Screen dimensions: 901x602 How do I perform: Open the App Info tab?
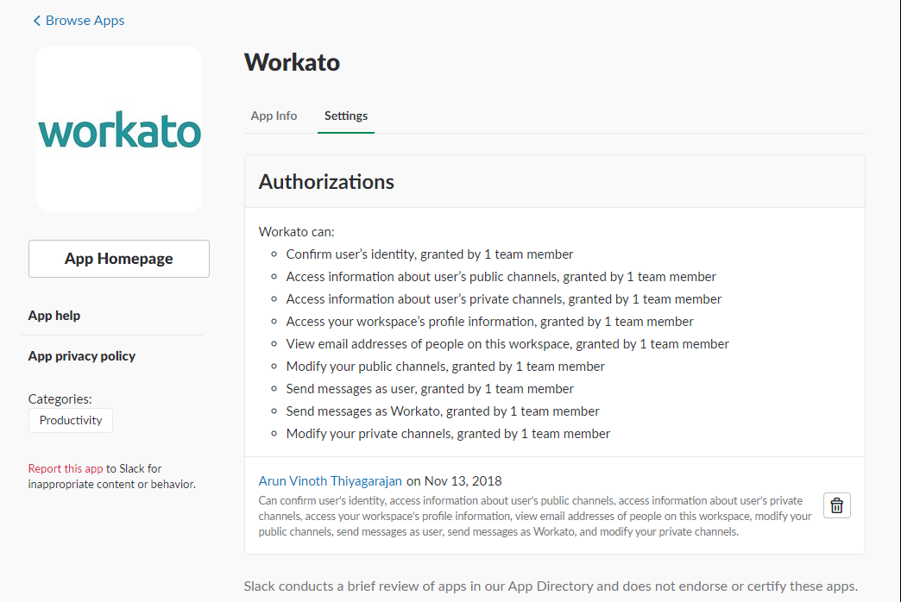tap(274, 116)
